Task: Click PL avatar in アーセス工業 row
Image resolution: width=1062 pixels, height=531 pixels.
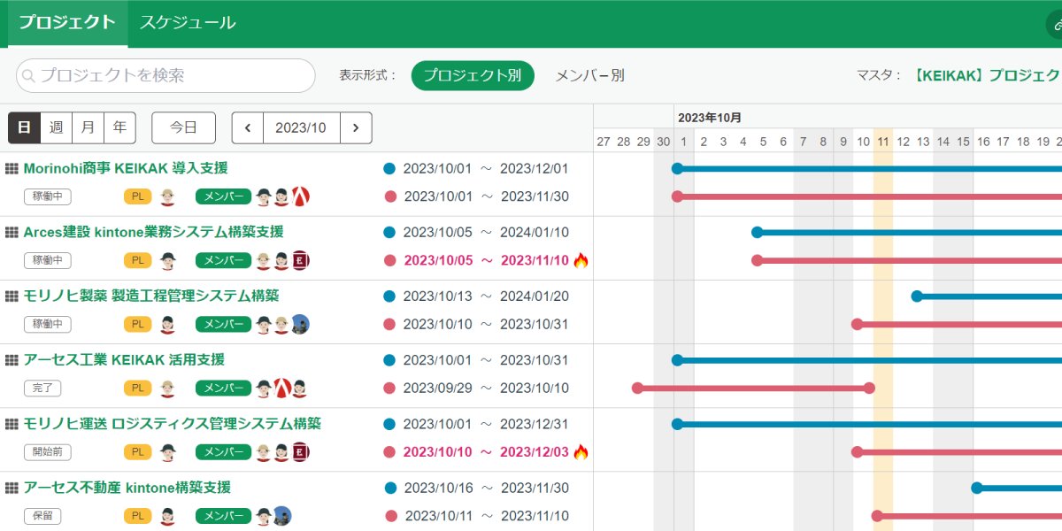Action: 167,388
